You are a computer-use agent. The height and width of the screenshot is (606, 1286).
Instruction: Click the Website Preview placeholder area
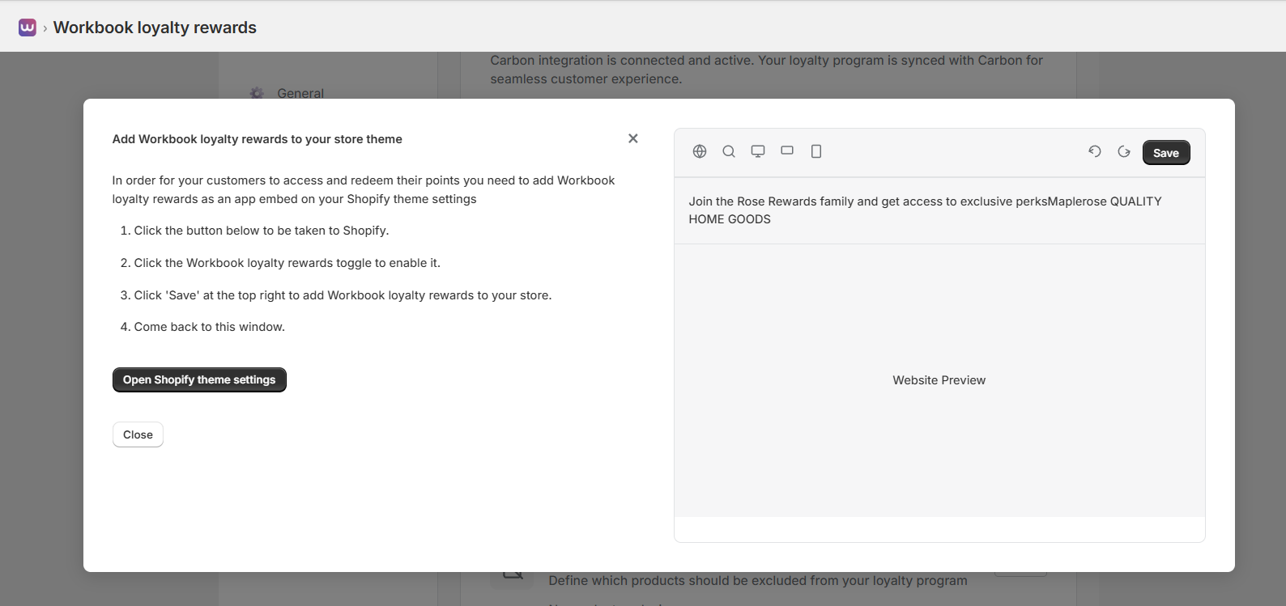[939, 380]
